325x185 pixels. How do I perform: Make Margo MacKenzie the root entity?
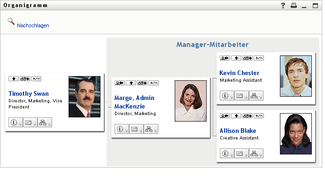[x=120, y=83]
